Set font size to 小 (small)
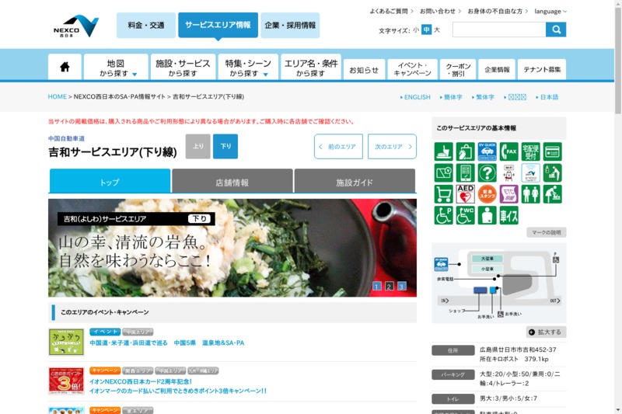The image size is (622, 414). point(416,30)
